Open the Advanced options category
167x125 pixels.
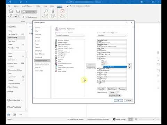[x=39, y=57]
